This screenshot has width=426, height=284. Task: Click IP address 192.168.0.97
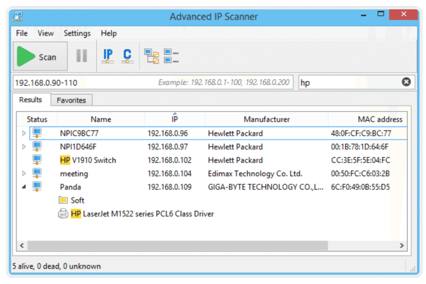168,147
